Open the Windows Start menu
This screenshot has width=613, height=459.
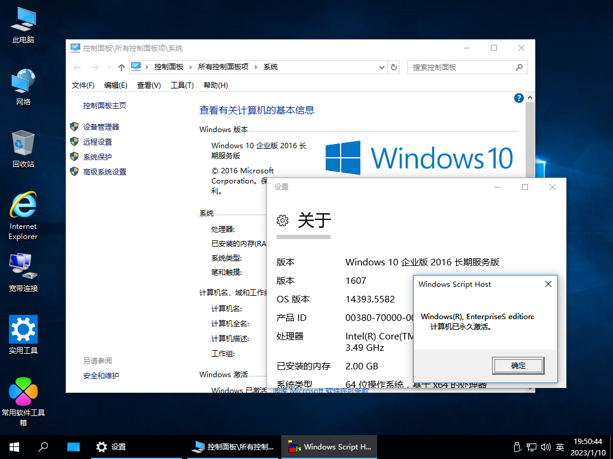click(14, 447)
